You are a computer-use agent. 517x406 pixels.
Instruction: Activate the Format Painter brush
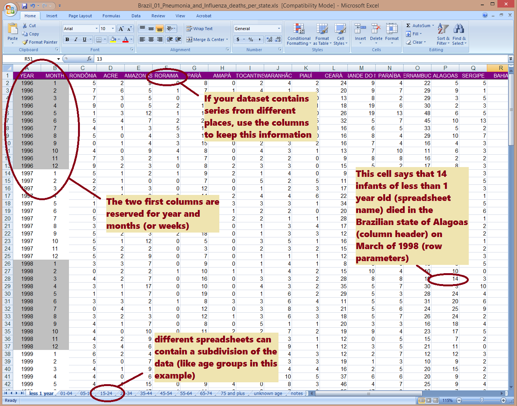(x=40, y=42)
